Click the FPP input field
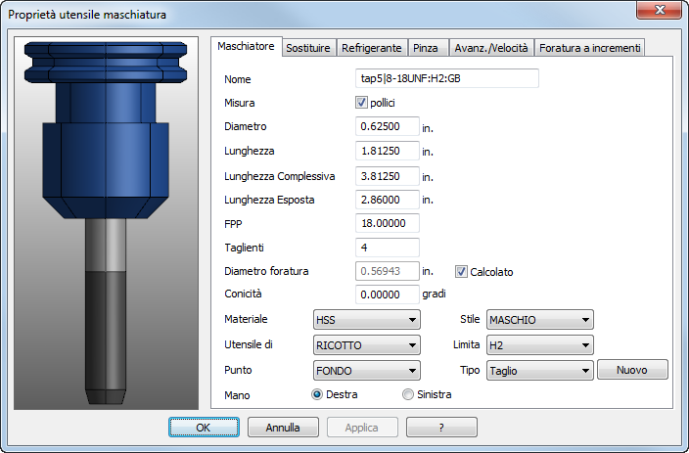Viewport: 689px width, 453px height. [x=388, y=223]
